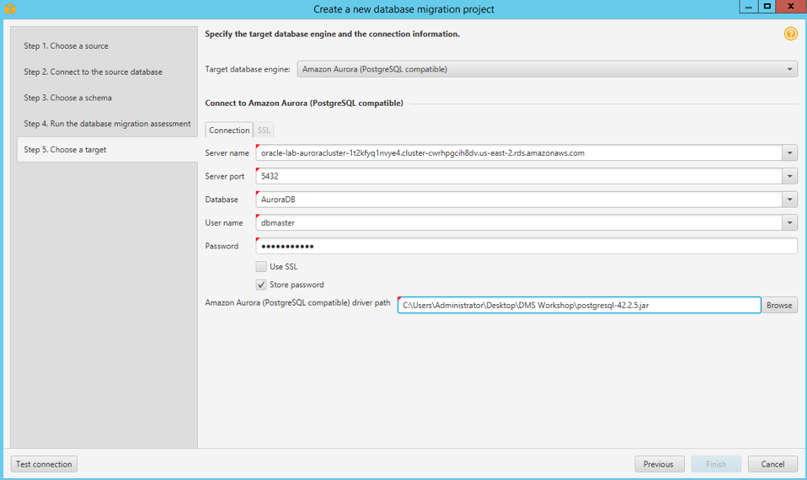Viewport: 807px width, 480px height.
Task: Click into the Server port field
Action: click(519, 176)
